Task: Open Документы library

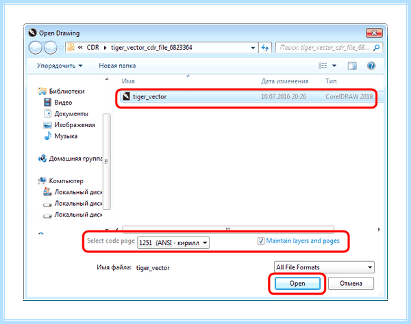Action: point(71,113)
